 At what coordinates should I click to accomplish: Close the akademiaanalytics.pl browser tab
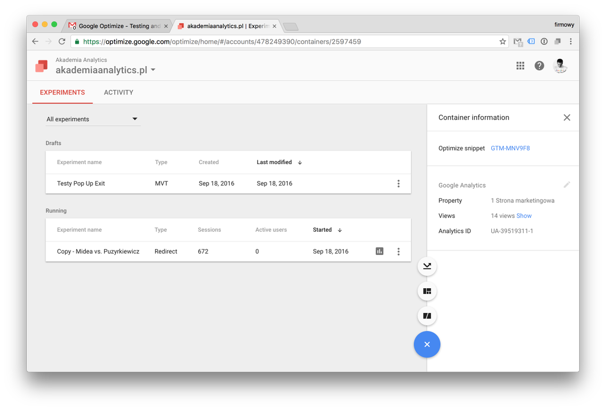(274, 26)
